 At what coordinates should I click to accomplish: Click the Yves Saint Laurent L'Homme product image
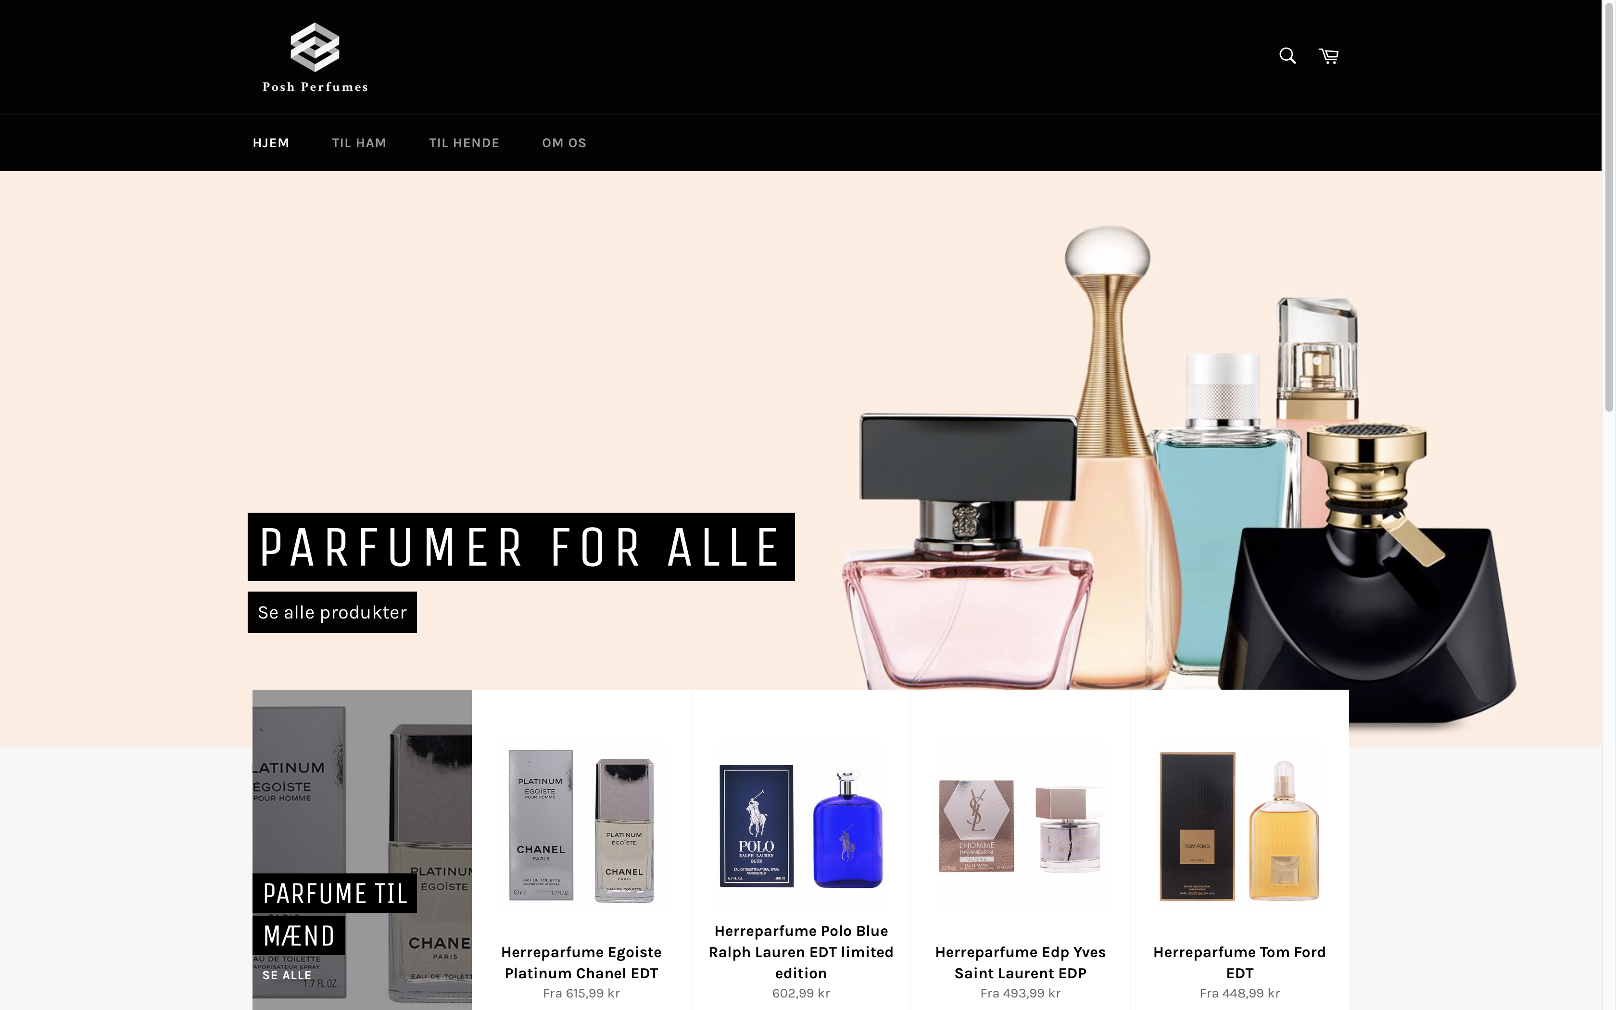[x=1020, y=826]
